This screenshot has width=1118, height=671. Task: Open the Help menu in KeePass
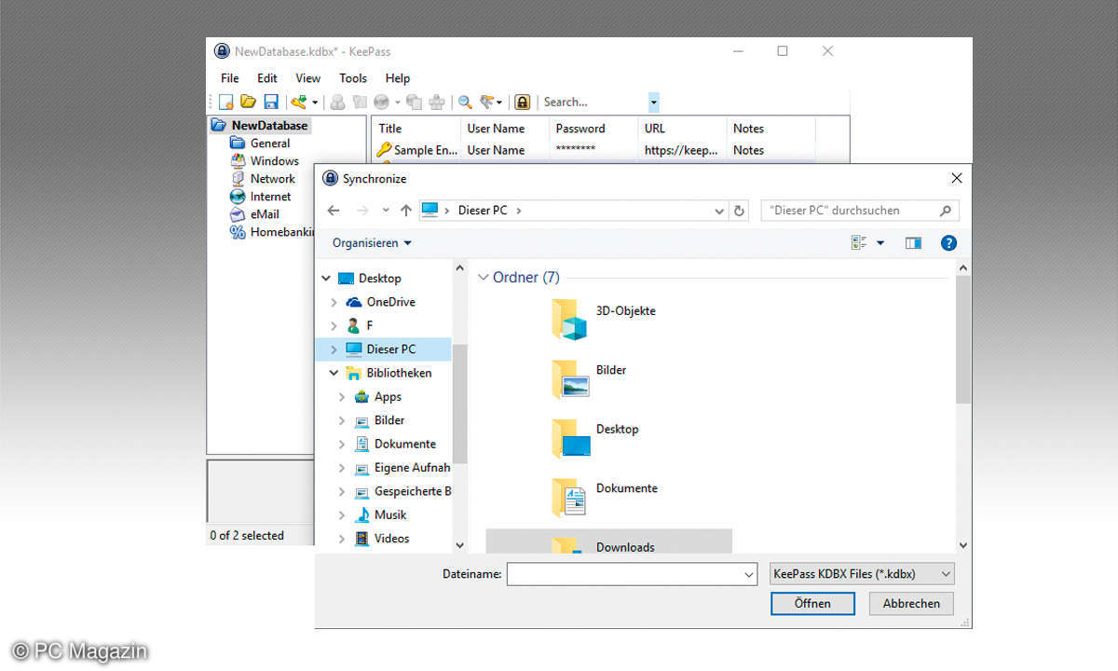click(398, 78)
